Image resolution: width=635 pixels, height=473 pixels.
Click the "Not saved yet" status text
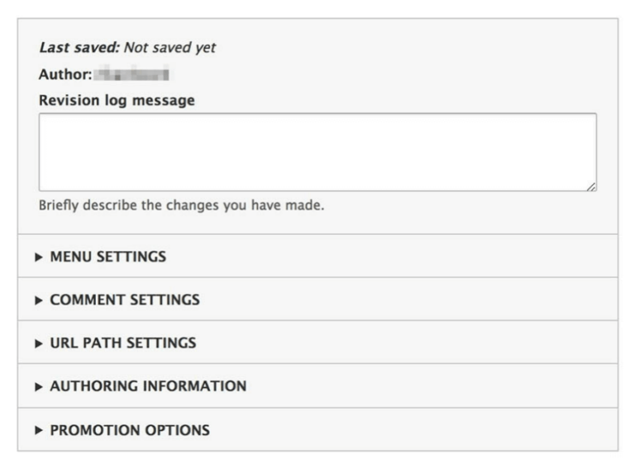[169, 48]
